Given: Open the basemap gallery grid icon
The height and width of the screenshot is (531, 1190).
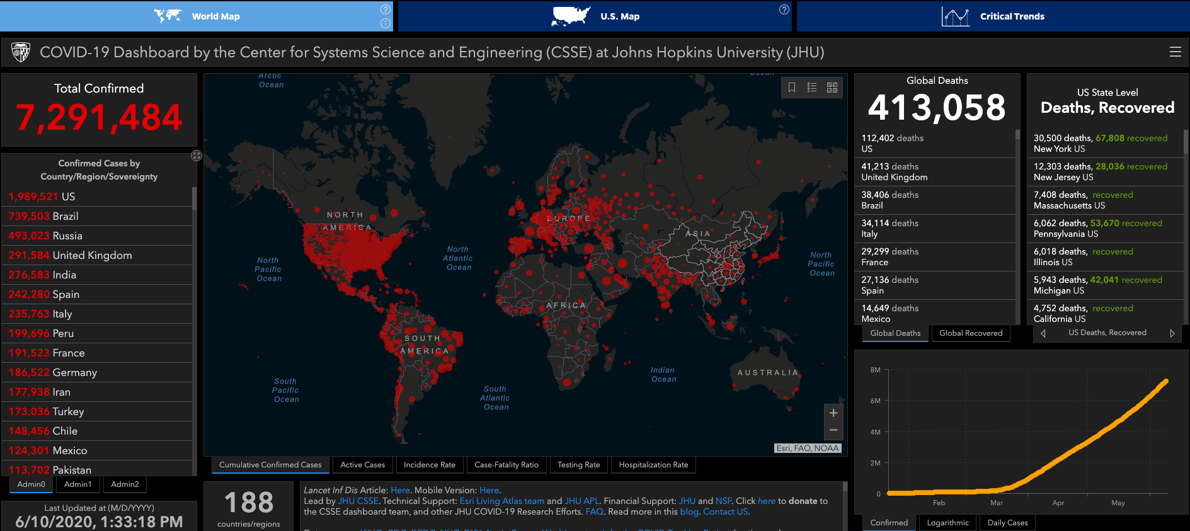Looking at the screenshot, I should 832,88.
